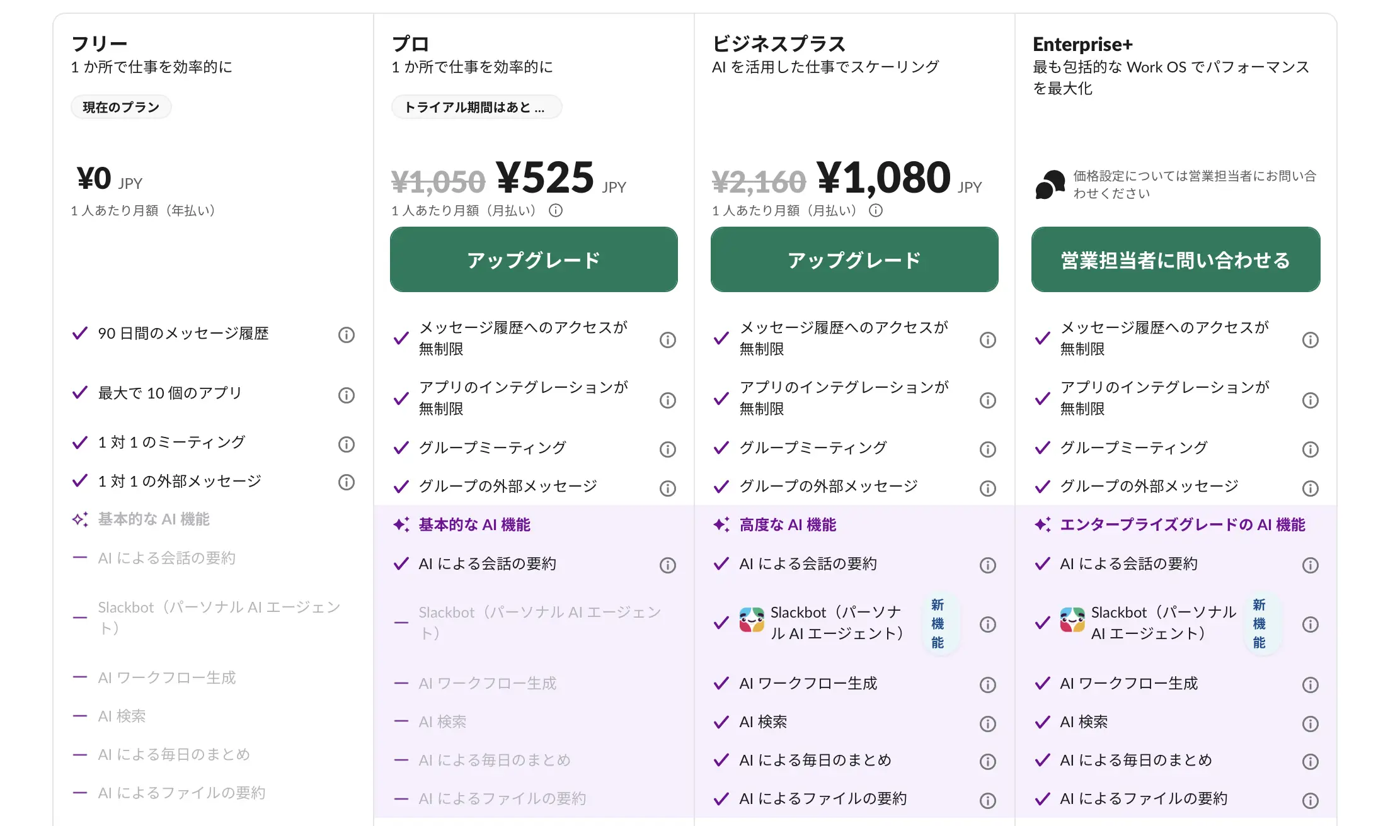
Task: Click info icon for 90日間のメッセージ履歴
Action: pyautogui.click(x=347, y=335)
